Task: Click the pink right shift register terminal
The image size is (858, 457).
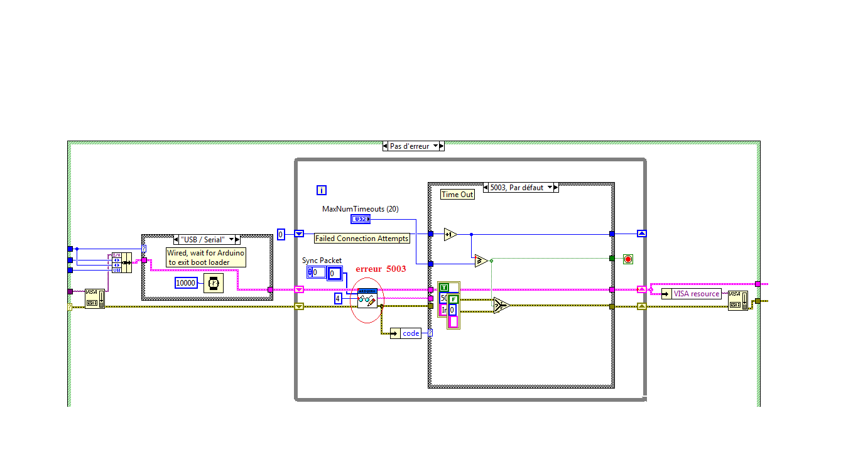Action: click(x=641, y=289)
